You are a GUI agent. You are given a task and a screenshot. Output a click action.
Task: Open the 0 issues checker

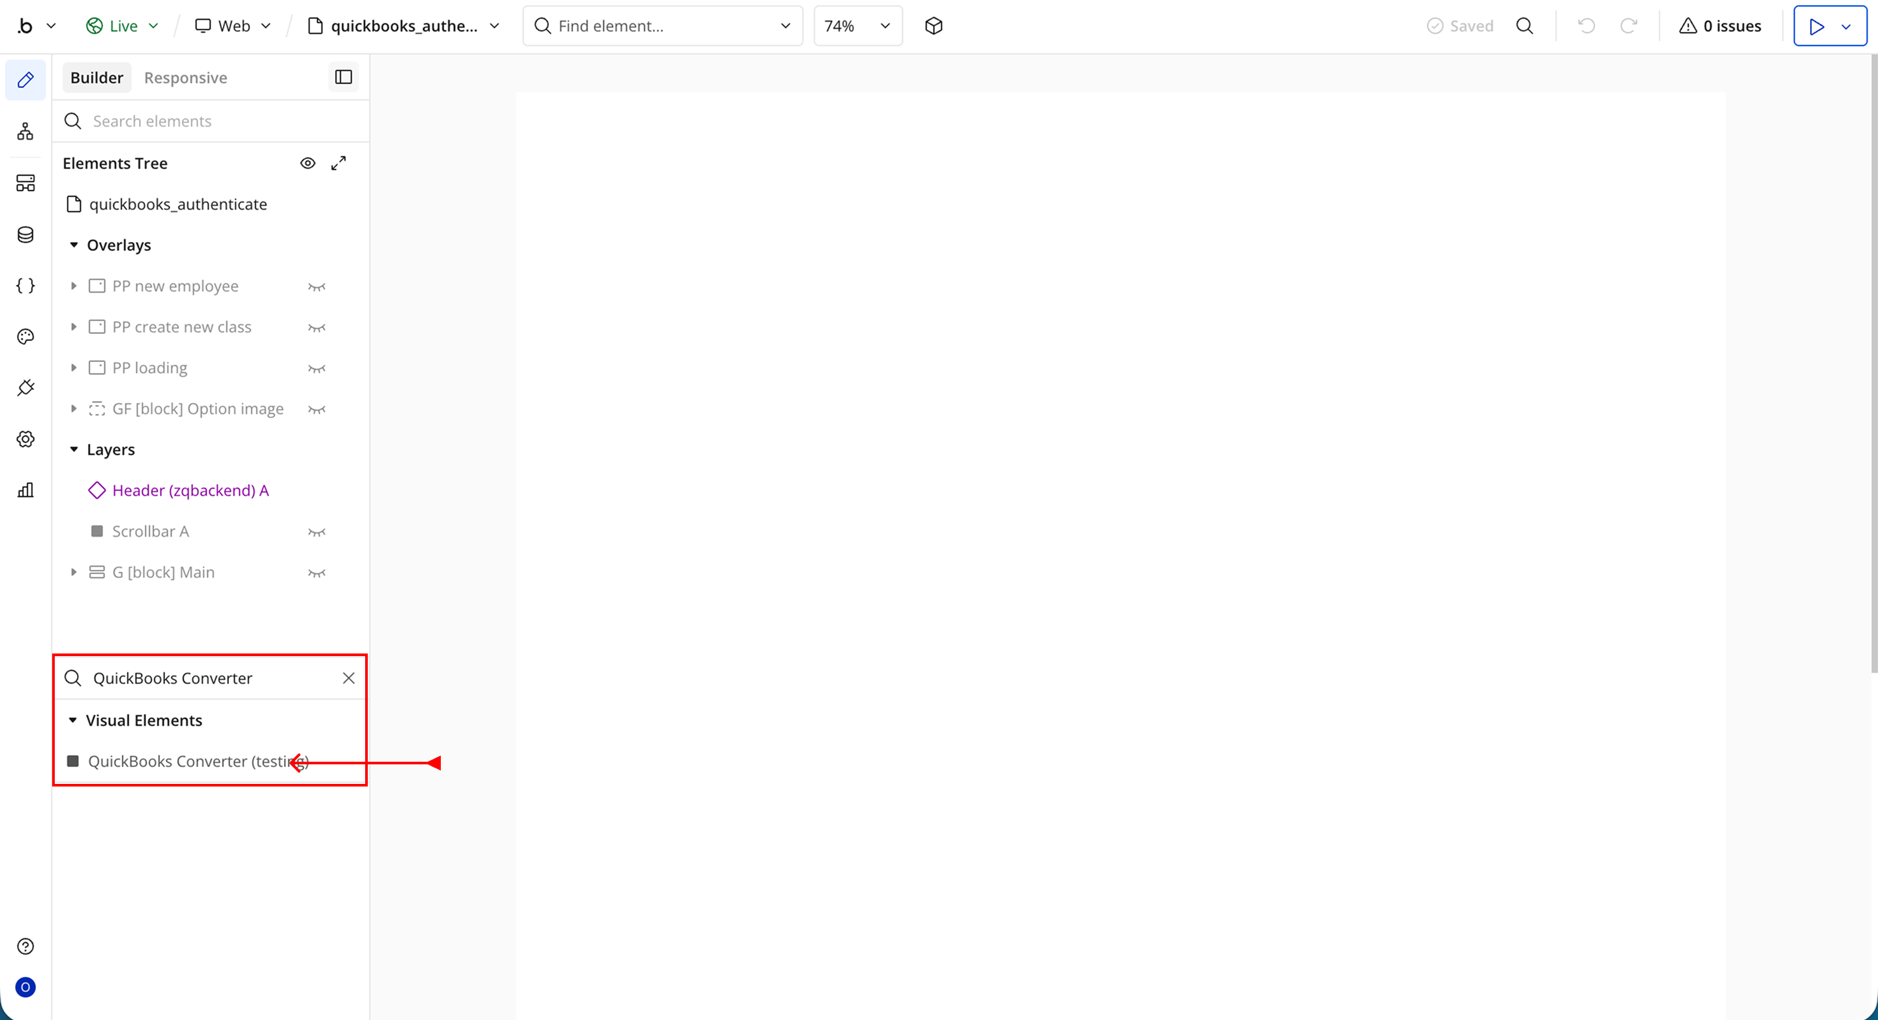pyautogui.click(x=1721, y=26)
